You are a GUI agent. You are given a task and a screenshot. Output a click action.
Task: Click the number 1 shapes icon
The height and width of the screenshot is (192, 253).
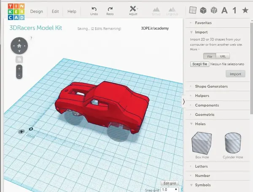tap(235, 11)
